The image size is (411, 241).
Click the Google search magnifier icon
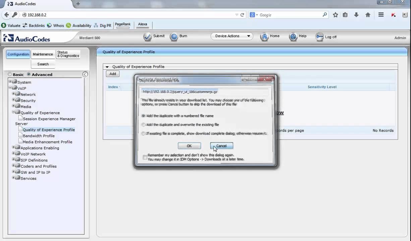pyautogui.click(x=325, y=15)
